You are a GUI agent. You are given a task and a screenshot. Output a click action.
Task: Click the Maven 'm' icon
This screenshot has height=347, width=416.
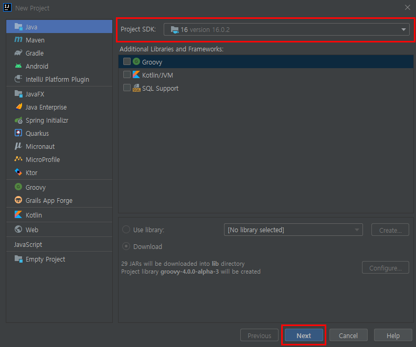coord(18,39)
